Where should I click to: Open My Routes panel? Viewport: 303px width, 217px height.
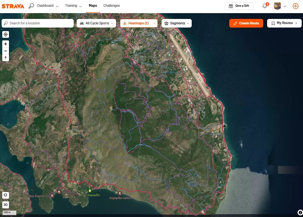284,23
